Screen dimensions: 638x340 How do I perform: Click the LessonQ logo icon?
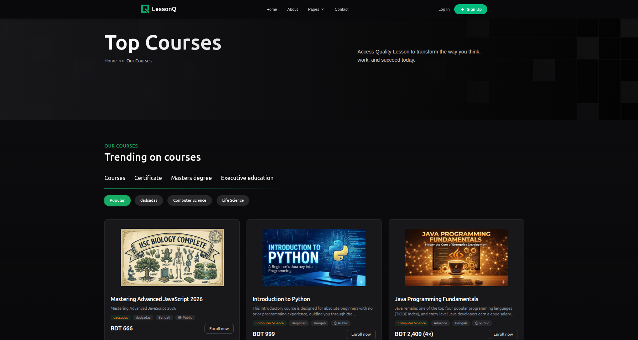tap(145, 9)
